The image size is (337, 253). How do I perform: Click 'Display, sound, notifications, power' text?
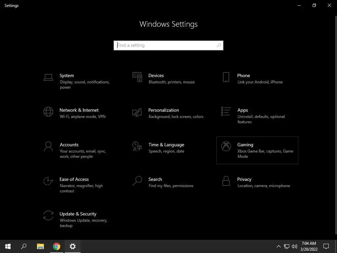pyautogui.click(x=85, y=85)
